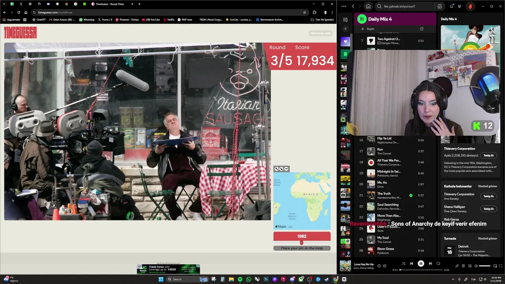This screenshot has height=284, width=505.
Task: Collapse Spotify Your Library icon
Action: point(345,19)
